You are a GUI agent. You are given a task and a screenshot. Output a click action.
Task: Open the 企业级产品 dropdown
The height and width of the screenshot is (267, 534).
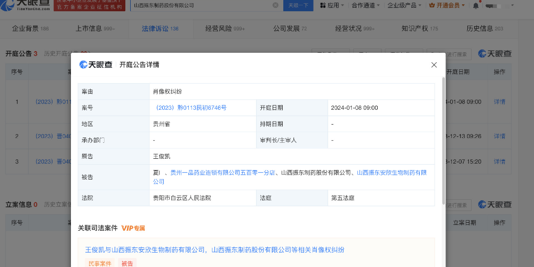(404, 5)
